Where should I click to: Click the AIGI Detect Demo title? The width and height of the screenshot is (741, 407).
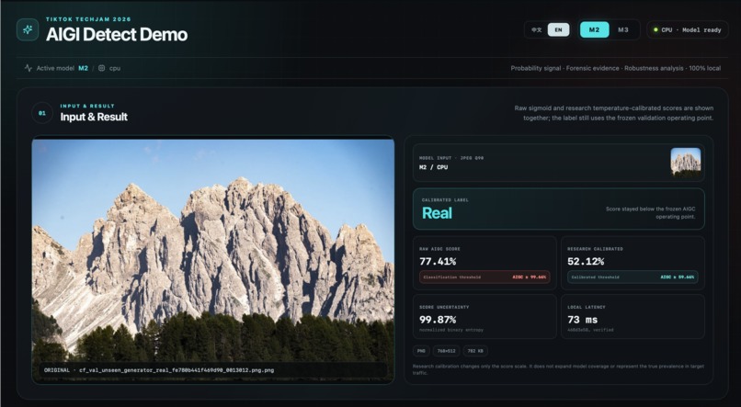[x=117, y=35]
